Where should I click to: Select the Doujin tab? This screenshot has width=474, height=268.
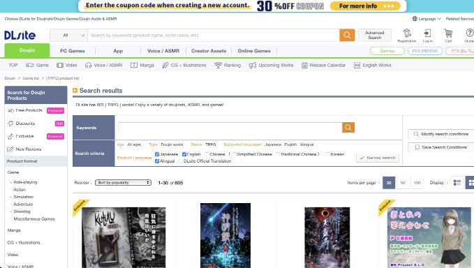(27, 50)
